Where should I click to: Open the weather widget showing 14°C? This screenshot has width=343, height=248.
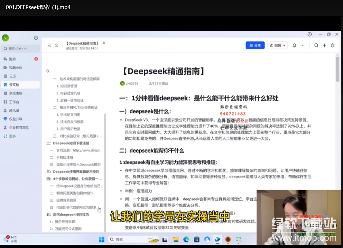(x=10, y=239)
